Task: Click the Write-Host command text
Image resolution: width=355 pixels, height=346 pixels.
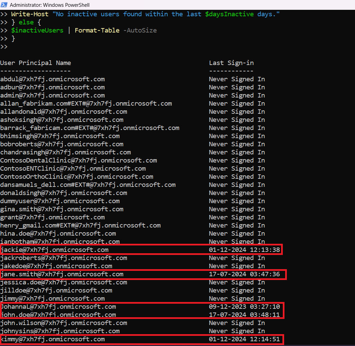Action: [x=30, y=14]
